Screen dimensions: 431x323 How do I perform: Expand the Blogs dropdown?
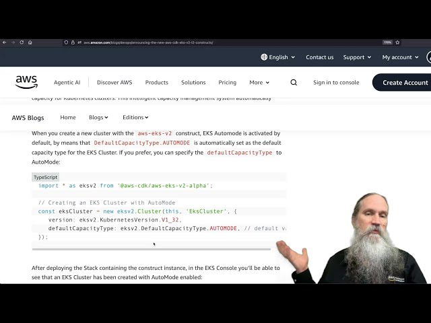point(98,117)
